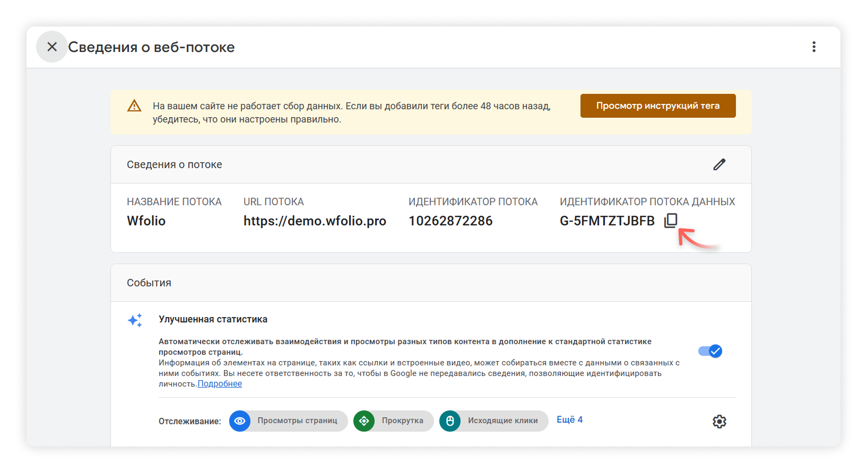
Task: Click the stream name Wfolio
Action: coord(146,221)
